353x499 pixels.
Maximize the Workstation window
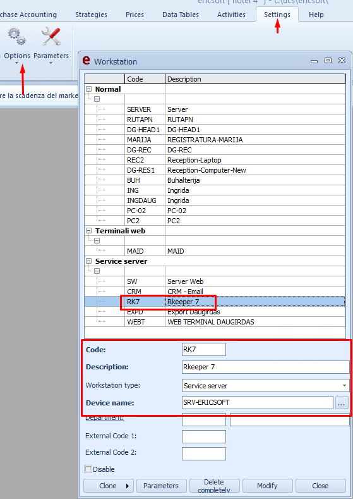pyautogui.click(x=328, y=61)
